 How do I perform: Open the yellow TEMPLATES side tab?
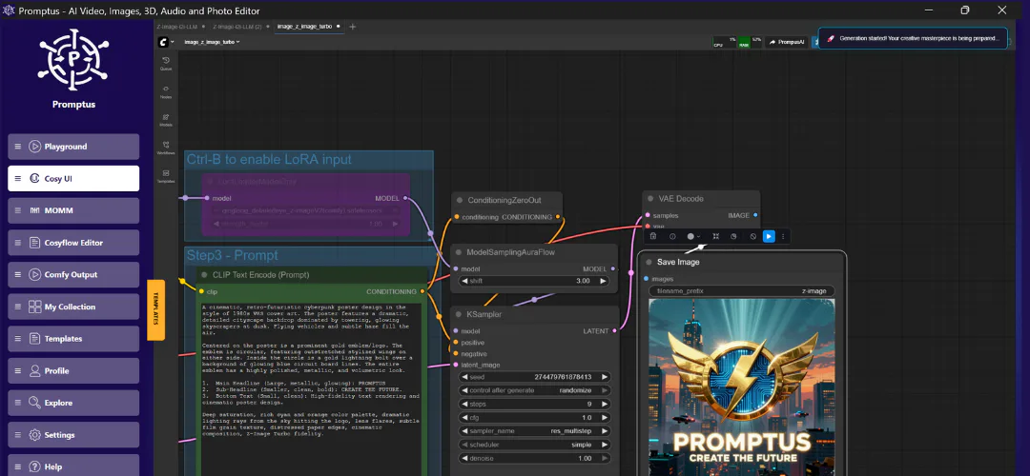(155, 309)
